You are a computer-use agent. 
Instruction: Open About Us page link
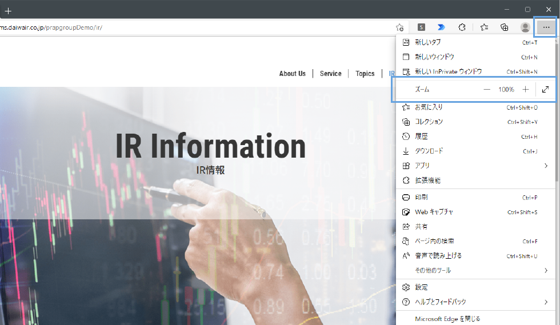pyautogui.click(x=292, y=74)
